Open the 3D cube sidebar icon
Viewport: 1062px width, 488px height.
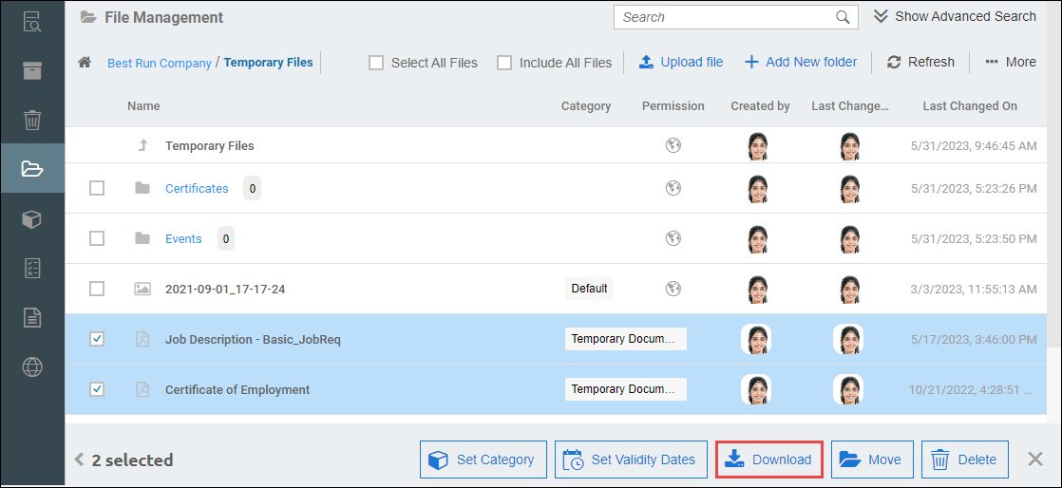coord(32,218)
